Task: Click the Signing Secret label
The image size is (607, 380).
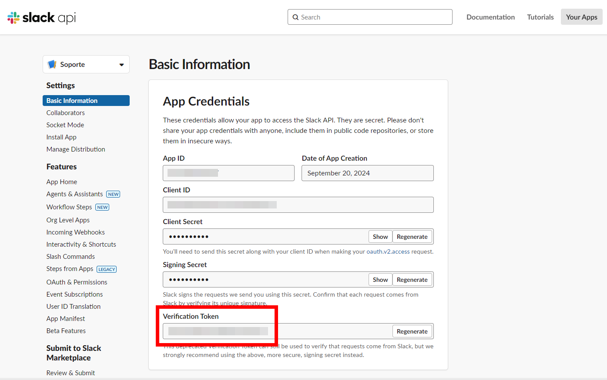Action: pos(185,264)
